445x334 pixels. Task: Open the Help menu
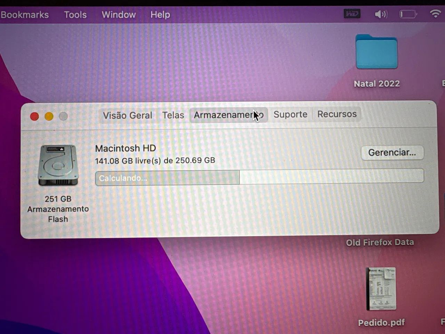pos(160,15)
